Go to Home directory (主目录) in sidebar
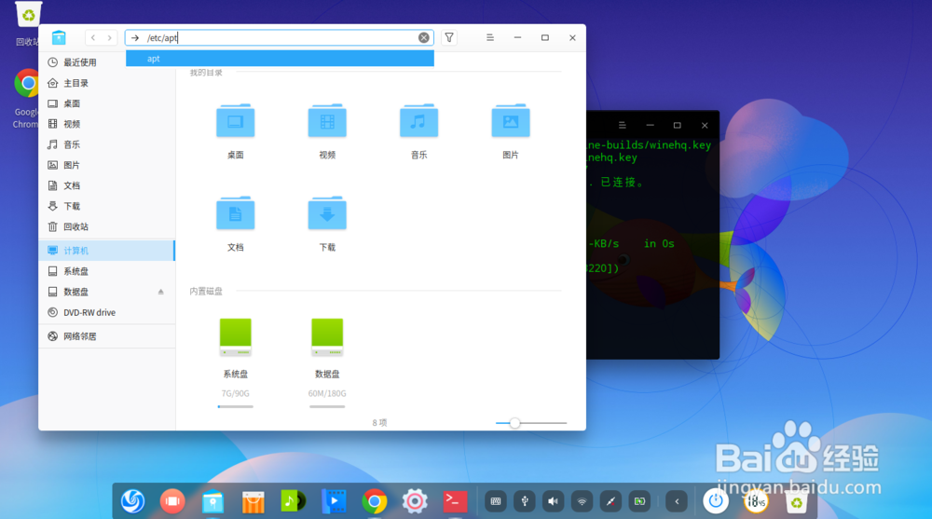932x519 pixels. point(107,83)
